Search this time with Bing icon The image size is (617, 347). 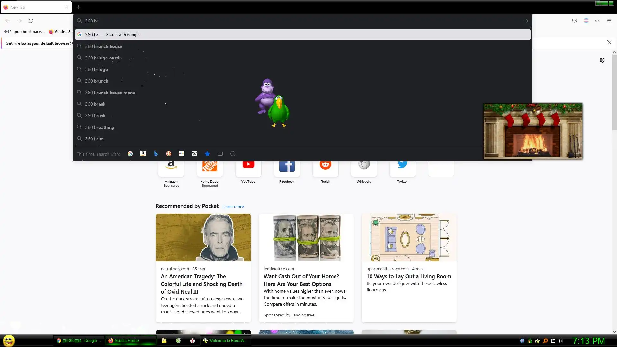coord(156,154)
